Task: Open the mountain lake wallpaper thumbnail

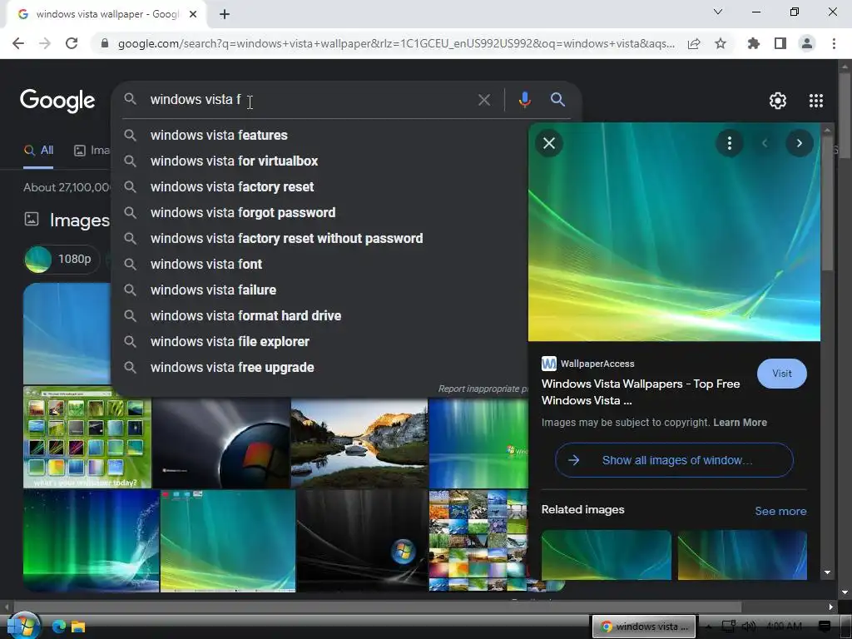Action: click(359, 443)
